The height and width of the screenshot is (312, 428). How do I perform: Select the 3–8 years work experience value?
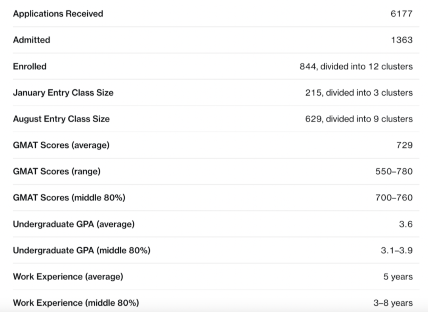(x=392, y=303)
